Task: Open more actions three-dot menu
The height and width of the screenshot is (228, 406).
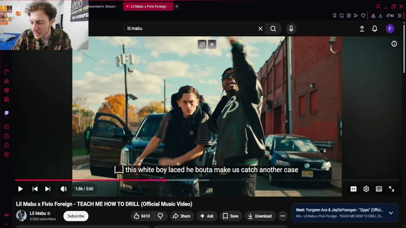Action: point(283,216)
